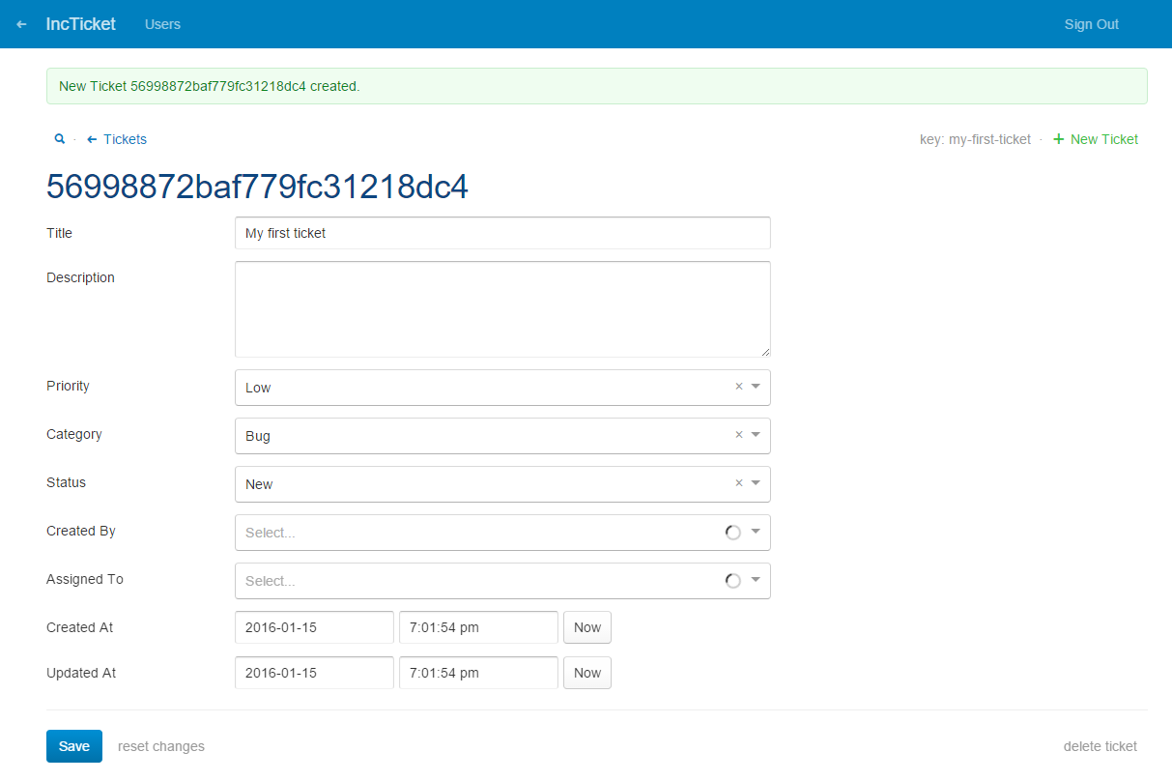1172x781 pixels.
Task: Click the search magnifier icon
Action: (x=59, y=139)
